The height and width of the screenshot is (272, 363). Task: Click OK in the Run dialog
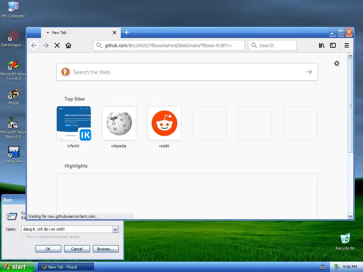(x=48, y=249)
